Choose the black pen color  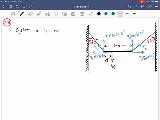(99, 14)
